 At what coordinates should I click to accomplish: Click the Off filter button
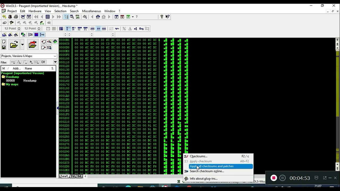coord(43,62)
